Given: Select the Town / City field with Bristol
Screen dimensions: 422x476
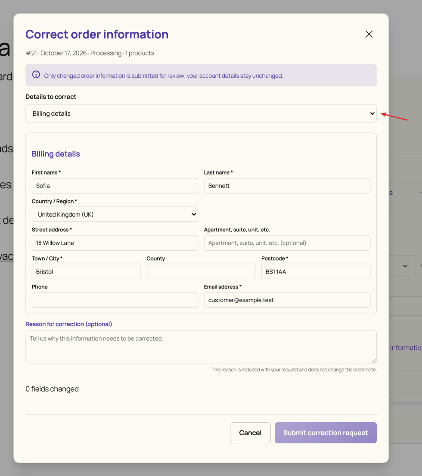Looking at the screenshot, I should tap(87, 271).
